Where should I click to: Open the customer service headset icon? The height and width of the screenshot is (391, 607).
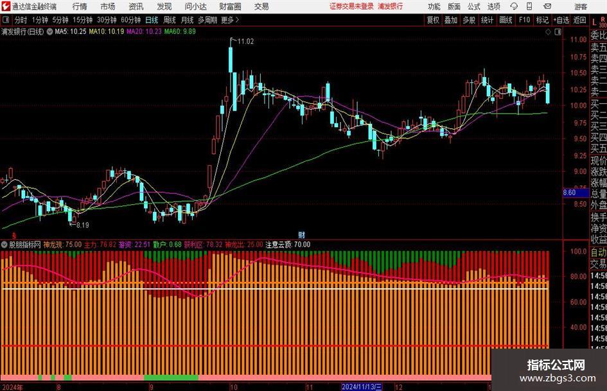(514, 6)
